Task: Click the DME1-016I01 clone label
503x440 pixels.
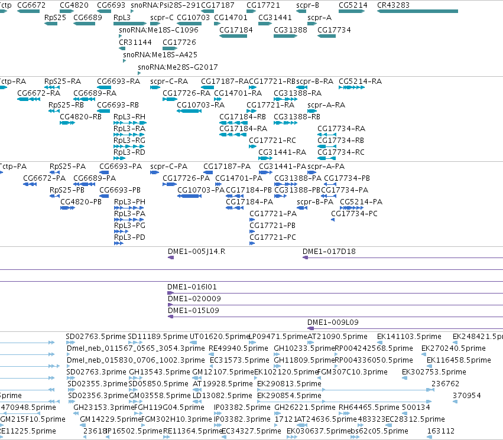Action: (192, 287)
